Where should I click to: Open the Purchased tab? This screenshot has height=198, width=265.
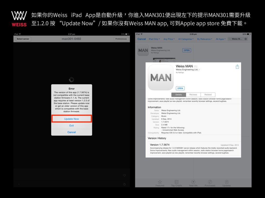(210, 183)
